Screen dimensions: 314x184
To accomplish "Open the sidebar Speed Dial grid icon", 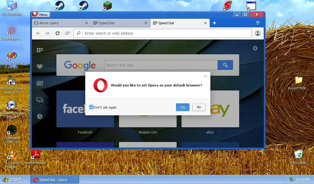I will 40,50.
